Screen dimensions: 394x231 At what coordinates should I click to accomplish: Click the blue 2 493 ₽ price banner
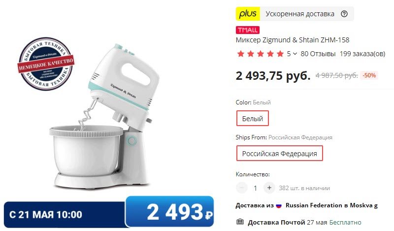170,212
